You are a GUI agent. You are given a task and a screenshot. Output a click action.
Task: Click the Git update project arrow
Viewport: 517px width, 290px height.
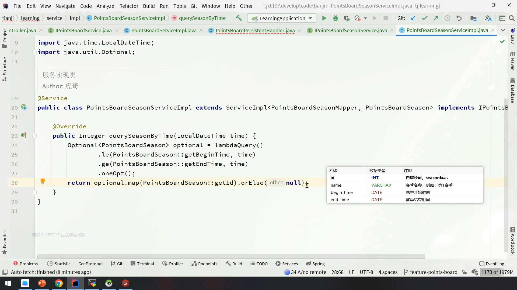[413, 18]
